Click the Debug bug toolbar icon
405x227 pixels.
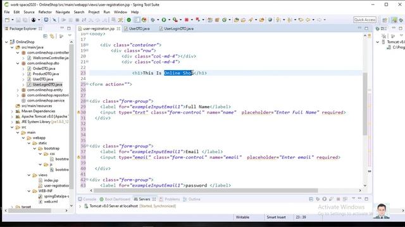pyautogui.click(x=153, y=20)
